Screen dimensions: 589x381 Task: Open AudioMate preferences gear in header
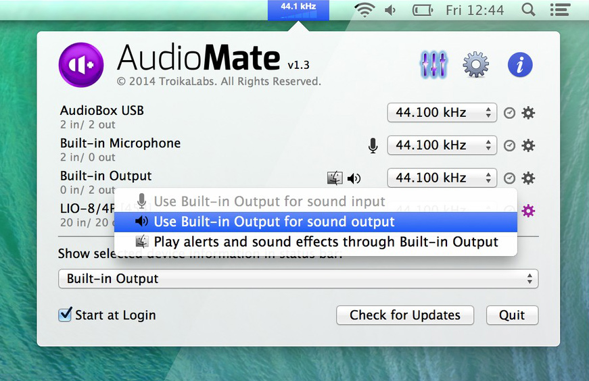pos(475,65)
